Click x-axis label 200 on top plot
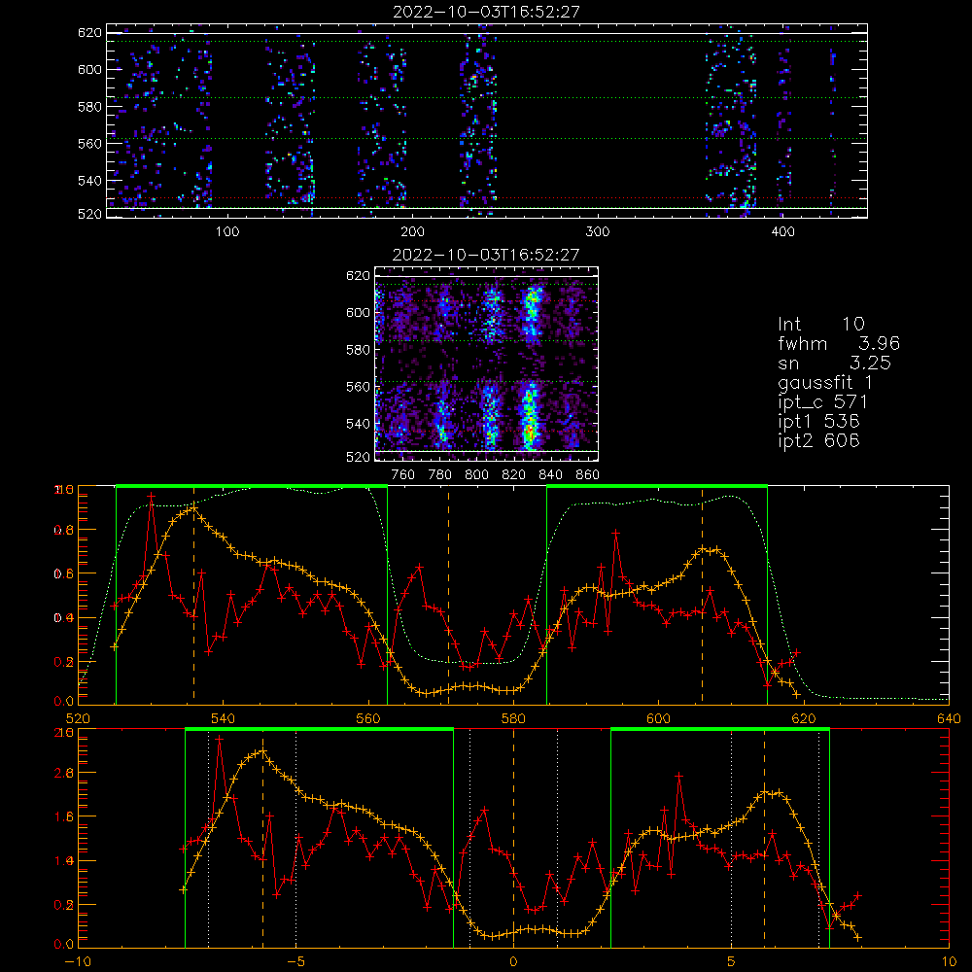This screenshot has height=972, width=972. click(x=412, y=232)
